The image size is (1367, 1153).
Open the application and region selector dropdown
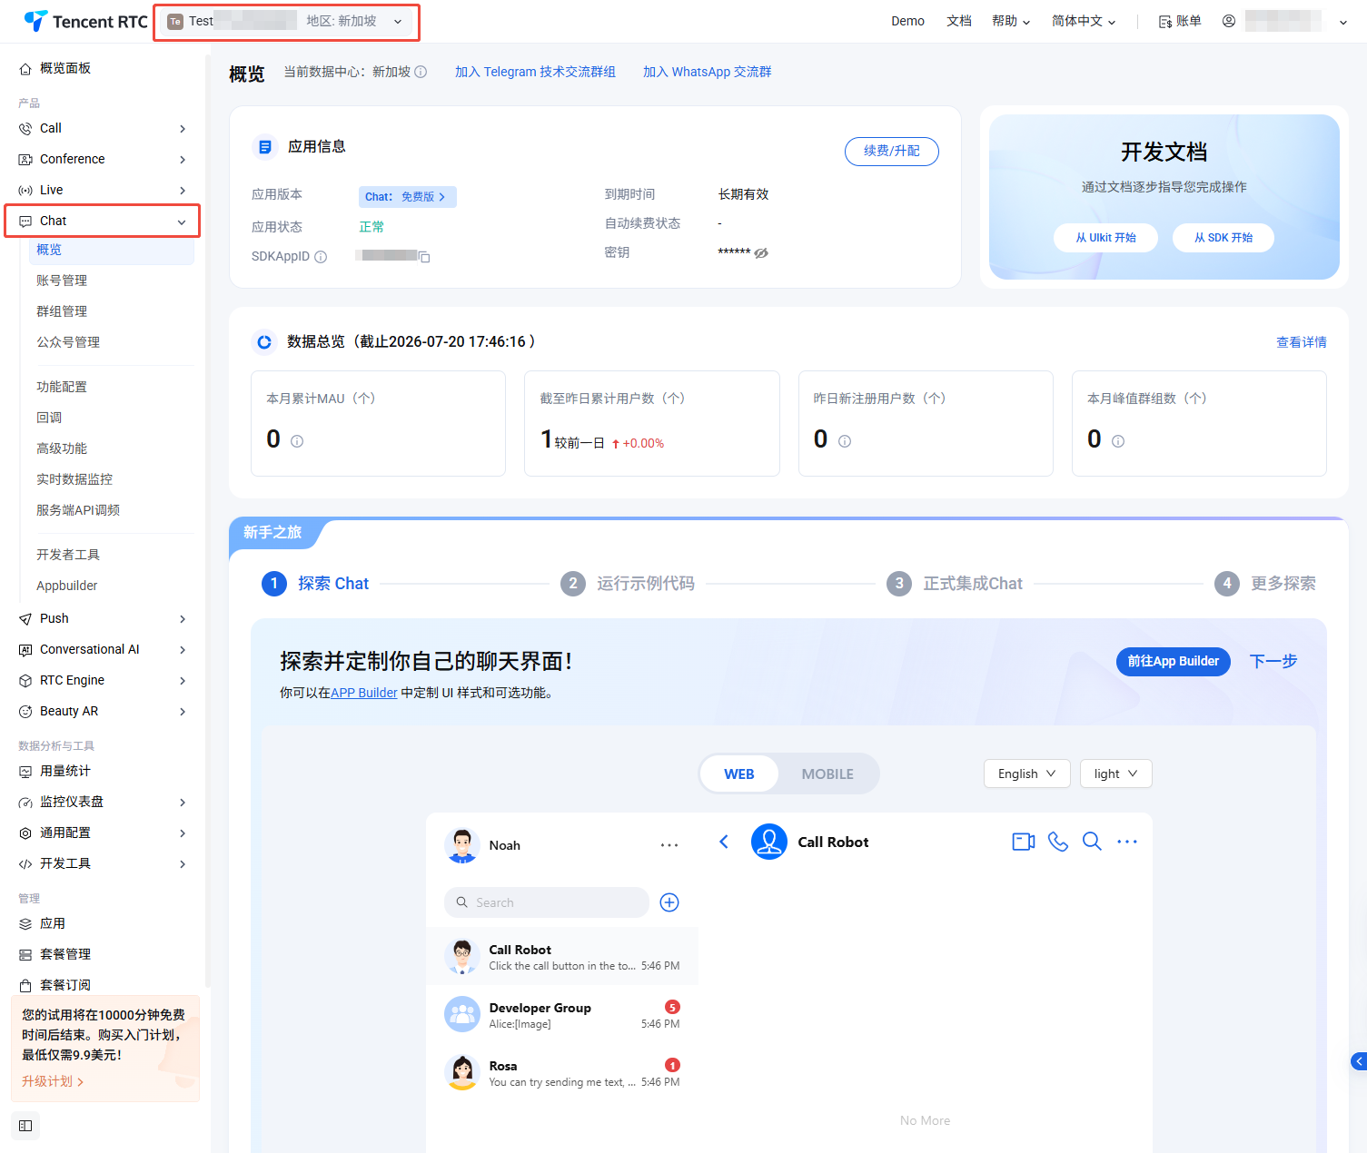click(x=286, y=22)
